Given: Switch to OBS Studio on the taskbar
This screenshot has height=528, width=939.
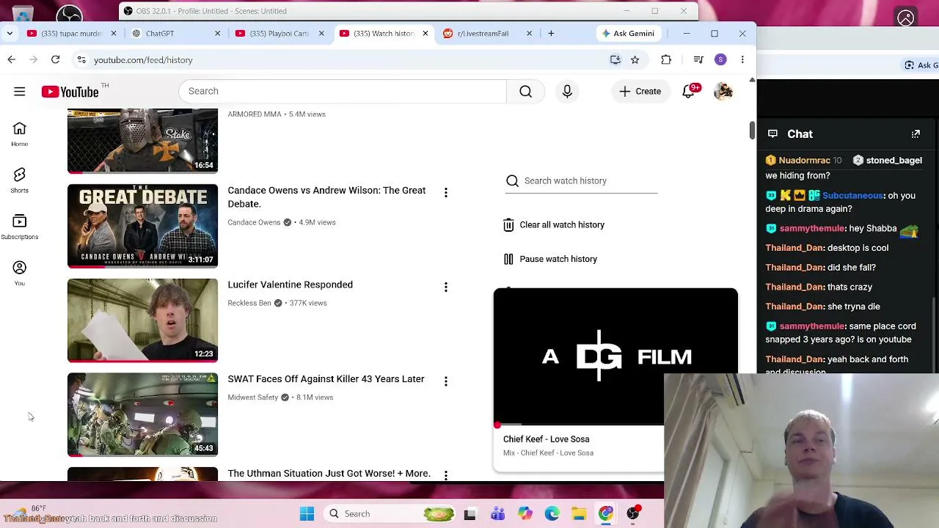Looking at the screenshot, I should click(633, 514).
